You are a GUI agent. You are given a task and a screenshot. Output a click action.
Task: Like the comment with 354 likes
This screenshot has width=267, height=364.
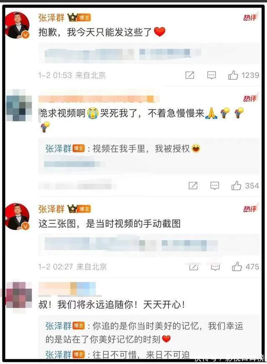[236, 185]
